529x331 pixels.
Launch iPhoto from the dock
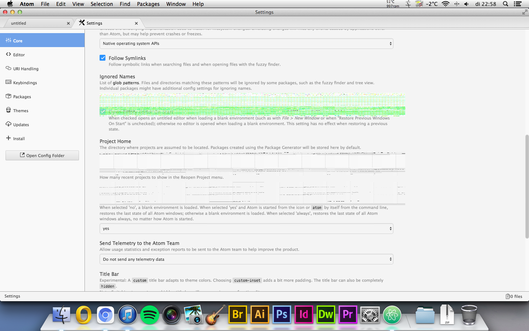coord(194,315)
